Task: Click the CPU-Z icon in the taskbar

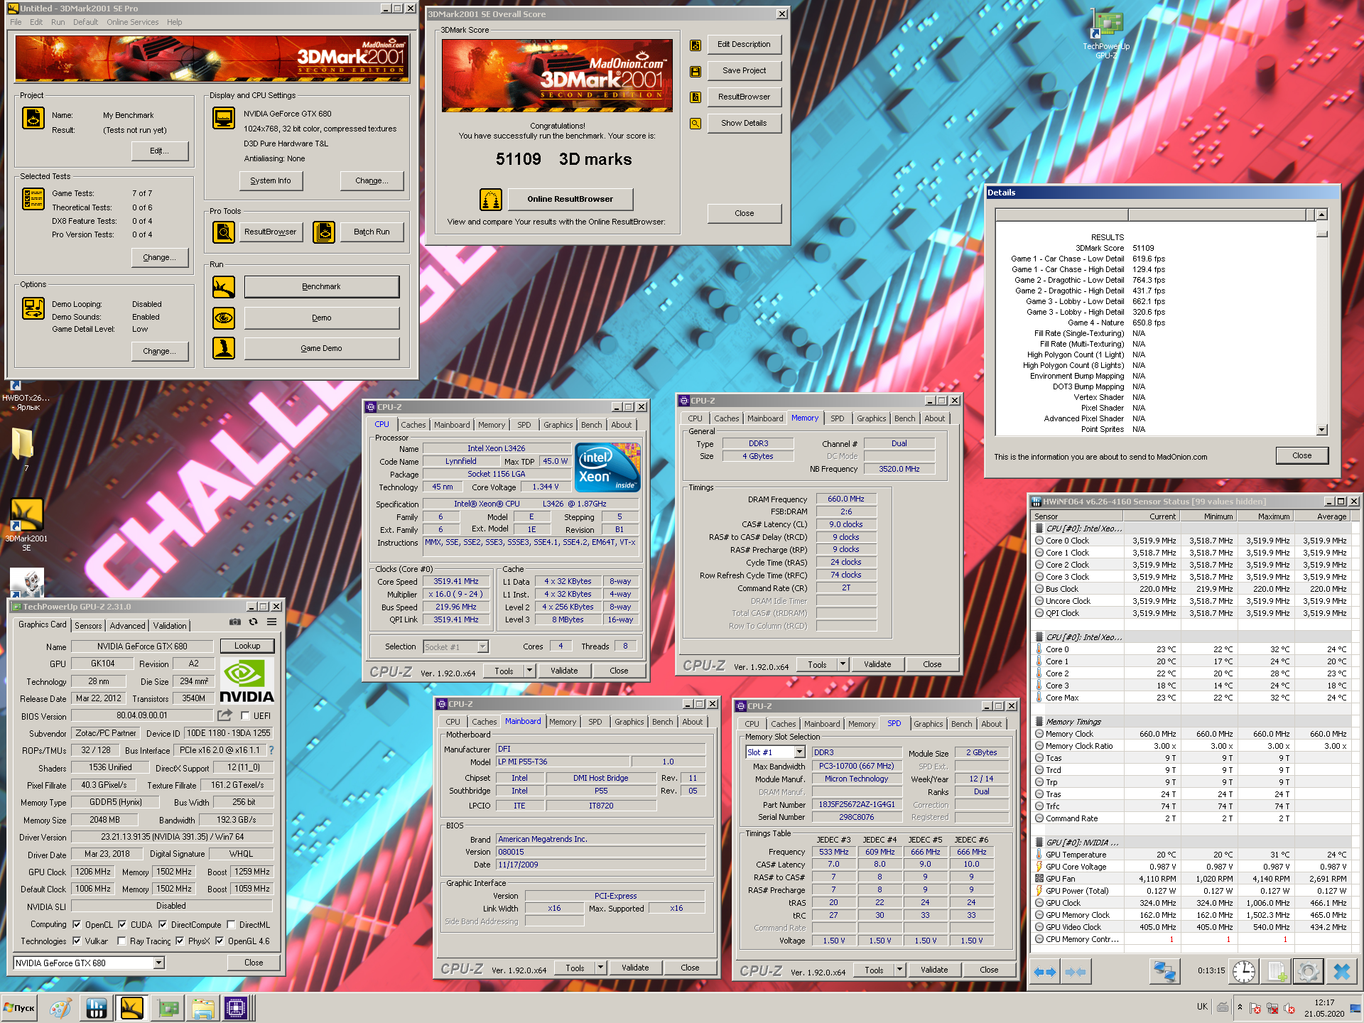Action: 235,1007
